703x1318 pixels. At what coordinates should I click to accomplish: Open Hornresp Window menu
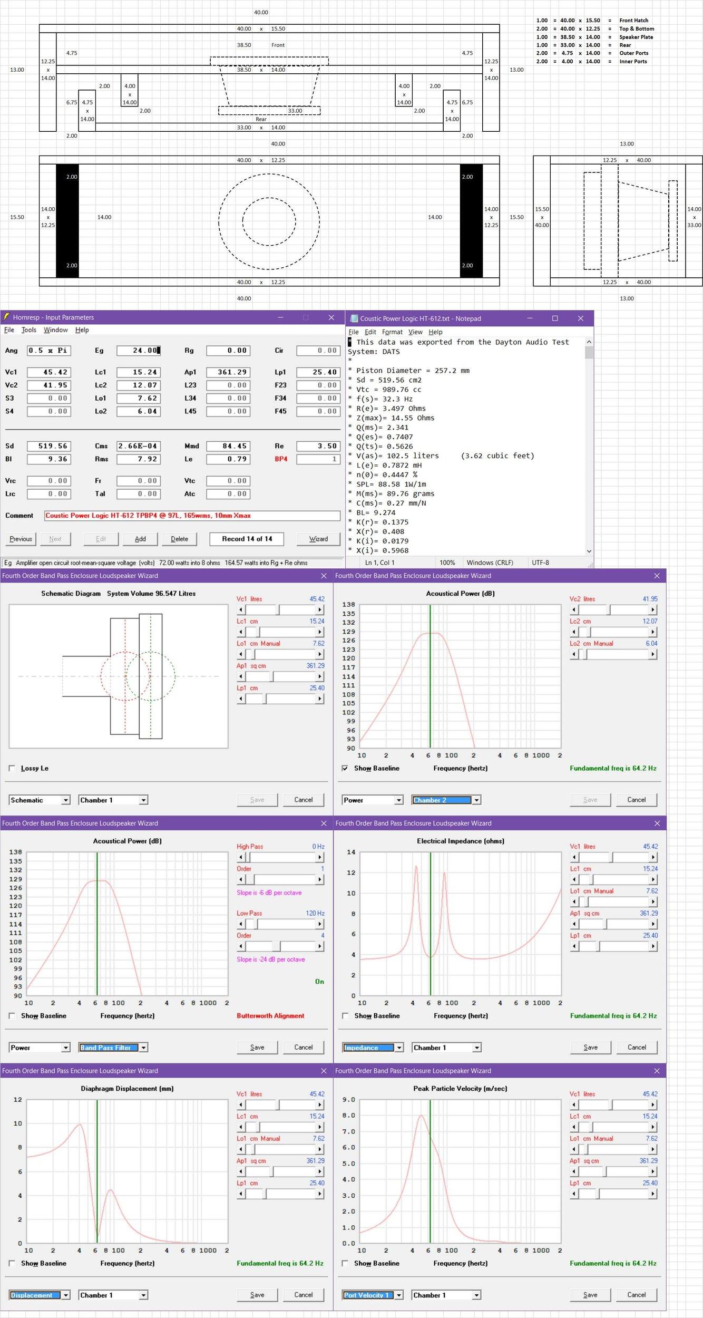pyautogui.click(x=56, y=330)
